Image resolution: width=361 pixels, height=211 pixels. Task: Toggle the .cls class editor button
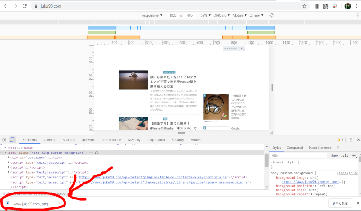coord(345,155)
